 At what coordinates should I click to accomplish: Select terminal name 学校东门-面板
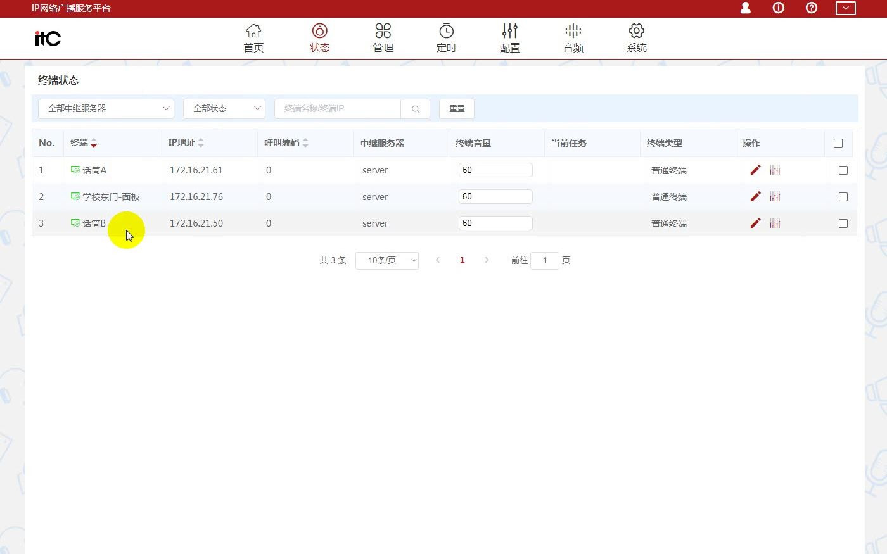click(x=111, y=197)
